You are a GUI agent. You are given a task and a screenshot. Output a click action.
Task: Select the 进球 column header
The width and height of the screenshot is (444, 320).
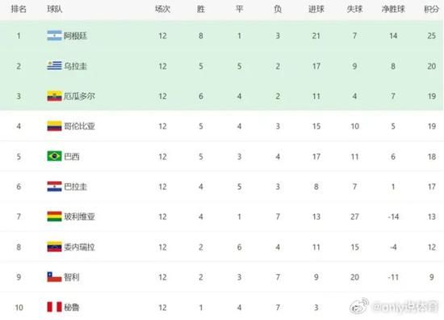[x=316, y=9]
